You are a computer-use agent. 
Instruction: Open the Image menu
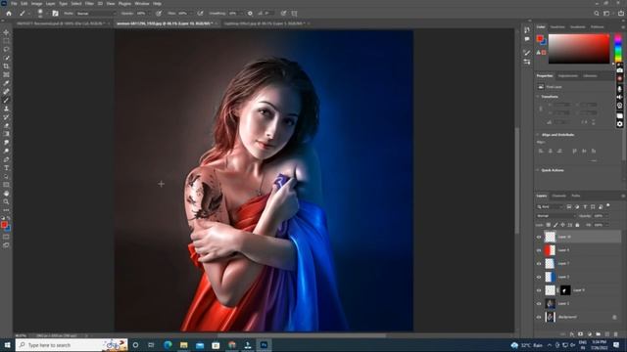point(37,4)
